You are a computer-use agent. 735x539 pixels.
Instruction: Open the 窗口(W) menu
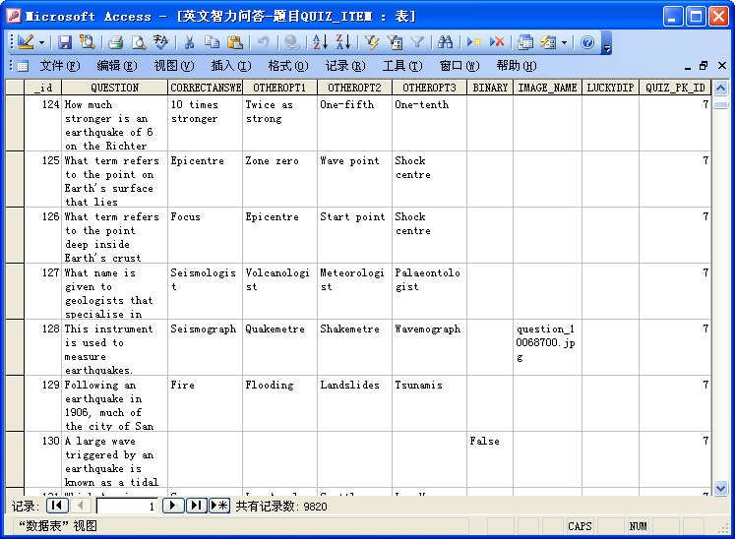point(459,66)
